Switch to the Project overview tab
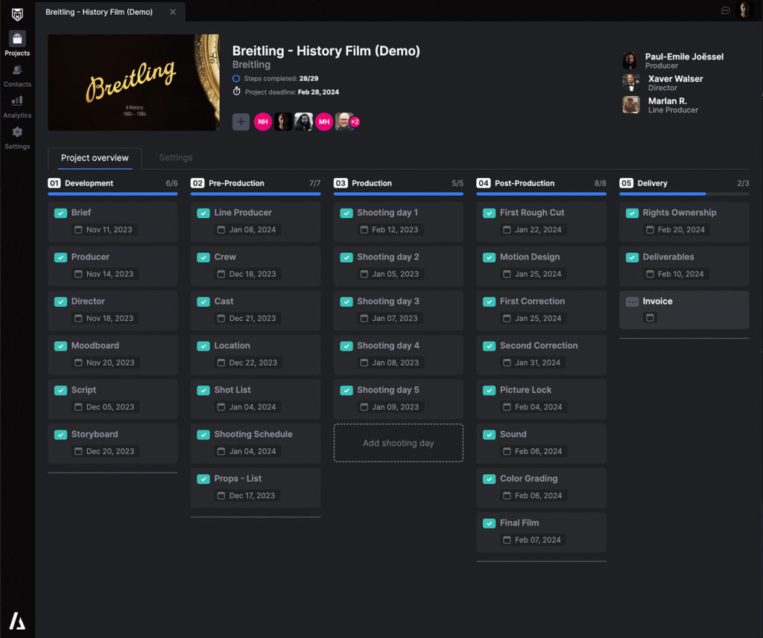The image size is (763, 638). tap(95, 158)
